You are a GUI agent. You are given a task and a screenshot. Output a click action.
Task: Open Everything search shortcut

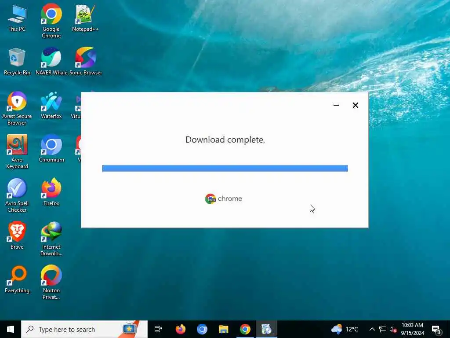17,279
